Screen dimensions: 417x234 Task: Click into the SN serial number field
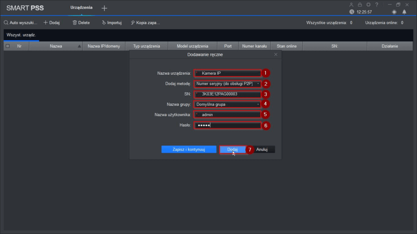(x=228, y=94)
